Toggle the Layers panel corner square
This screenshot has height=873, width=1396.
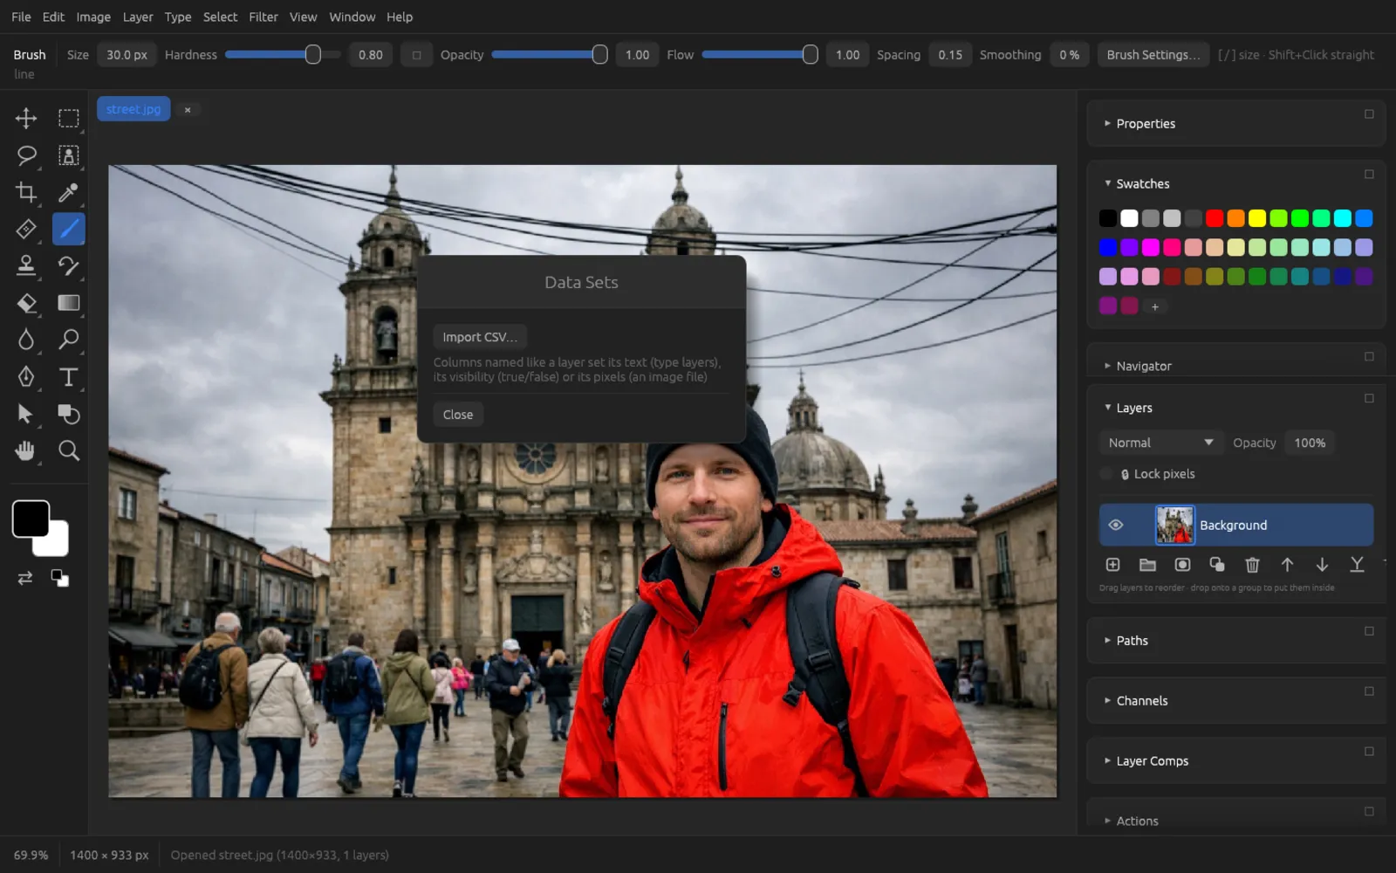tap(1369, 398)
